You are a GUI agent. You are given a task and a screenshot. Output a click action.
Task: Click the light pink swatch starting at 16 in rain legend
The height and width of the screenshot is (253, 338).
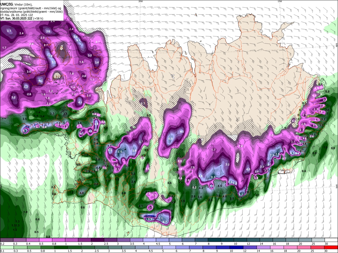276,247
